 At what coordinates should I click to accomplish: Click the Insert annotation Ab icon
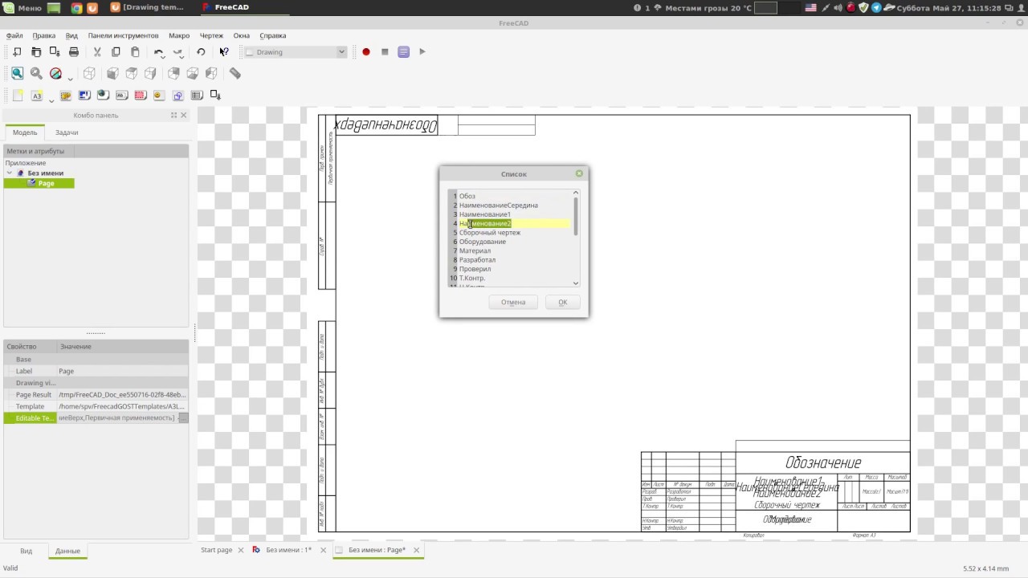[x=121, y=95]
